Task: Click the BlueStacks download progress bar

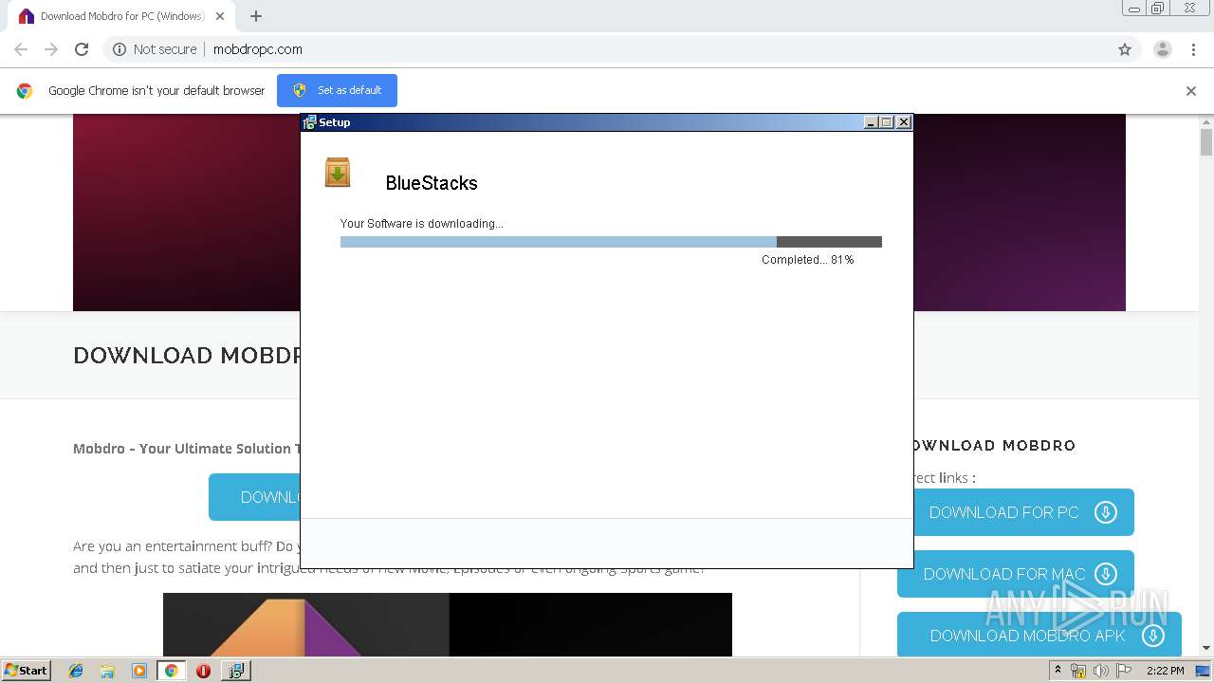Action: click(x=611, y=242)
